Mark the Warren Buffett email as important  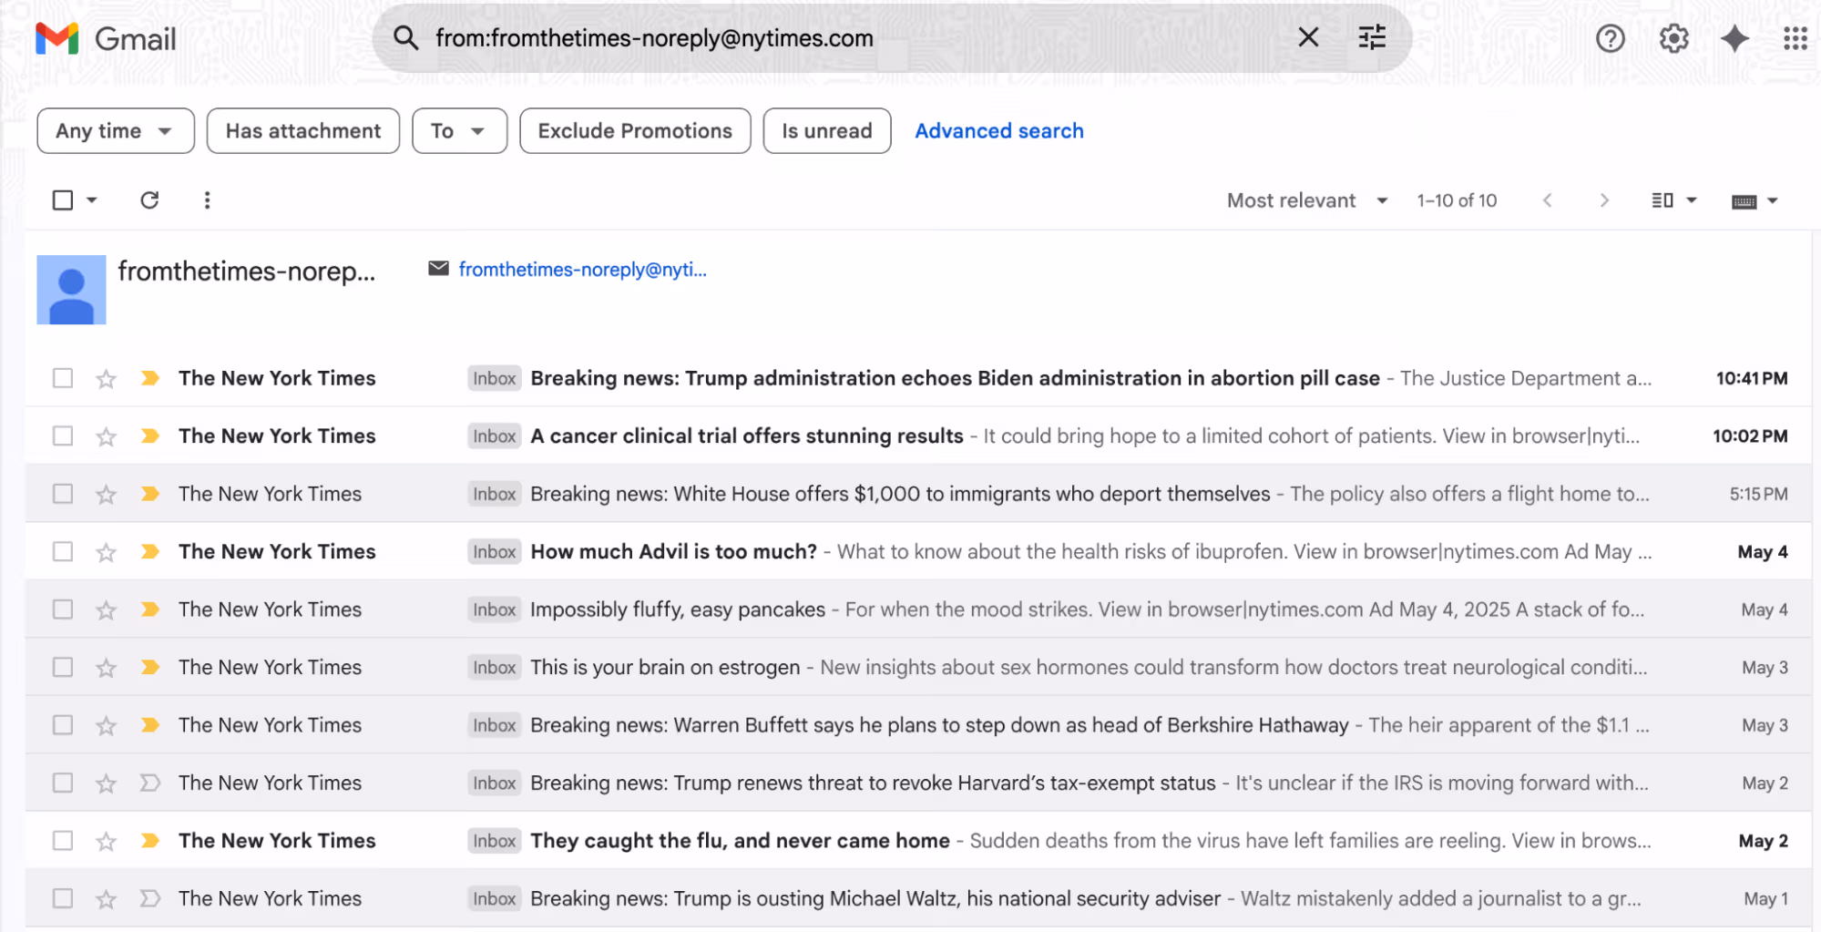coord(148,724)
